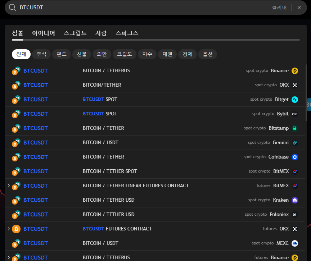
Task: Open the 스크립트 tab
Action: click(x=75, y=33)
